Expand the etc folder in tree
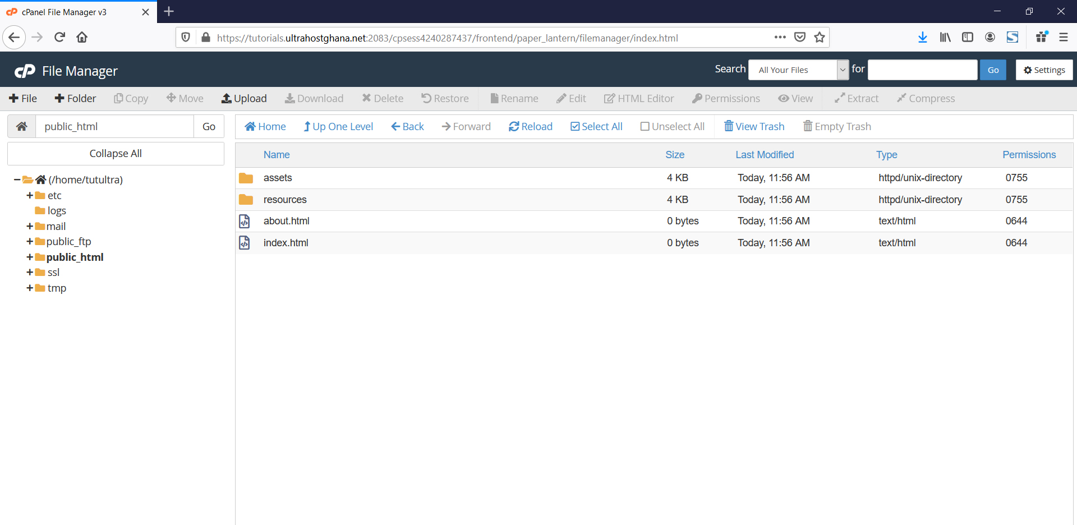Screen dimensions: 1077x525 click(x=30, y=195)
